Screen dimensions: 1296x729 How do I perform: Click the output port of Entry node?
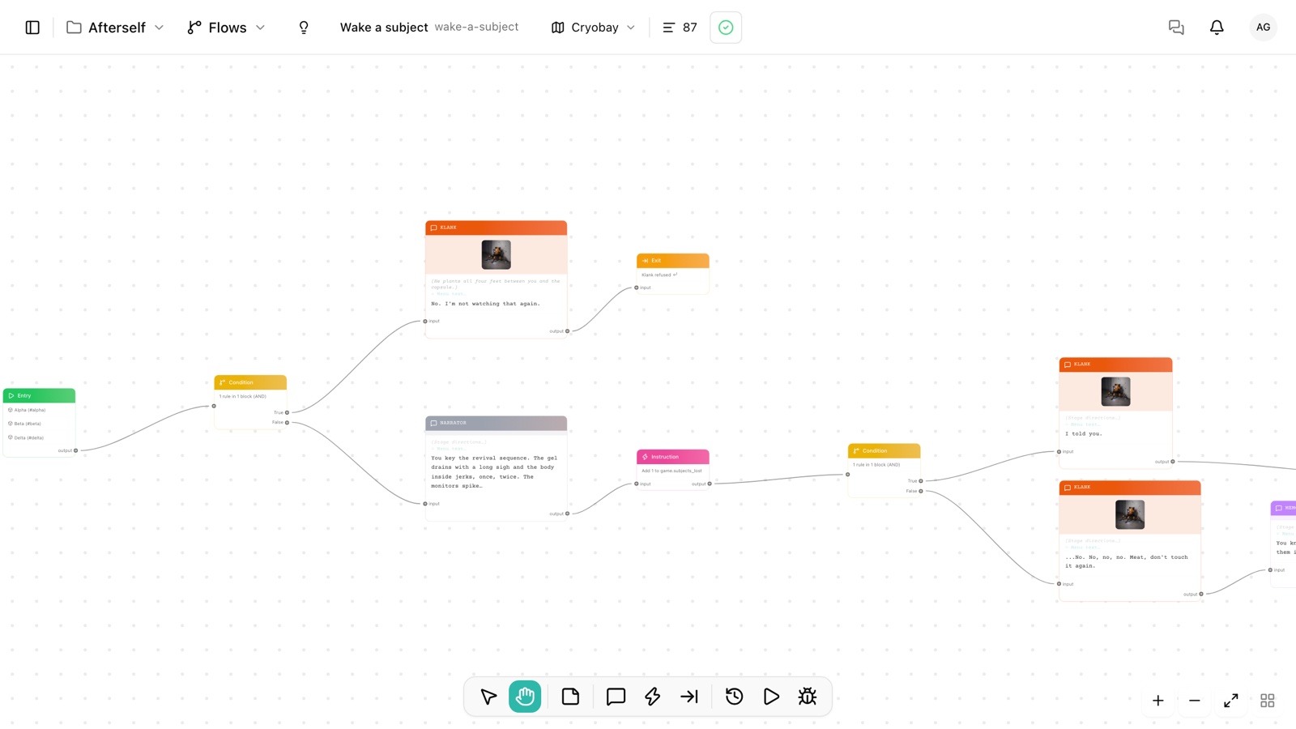(76, 450)
